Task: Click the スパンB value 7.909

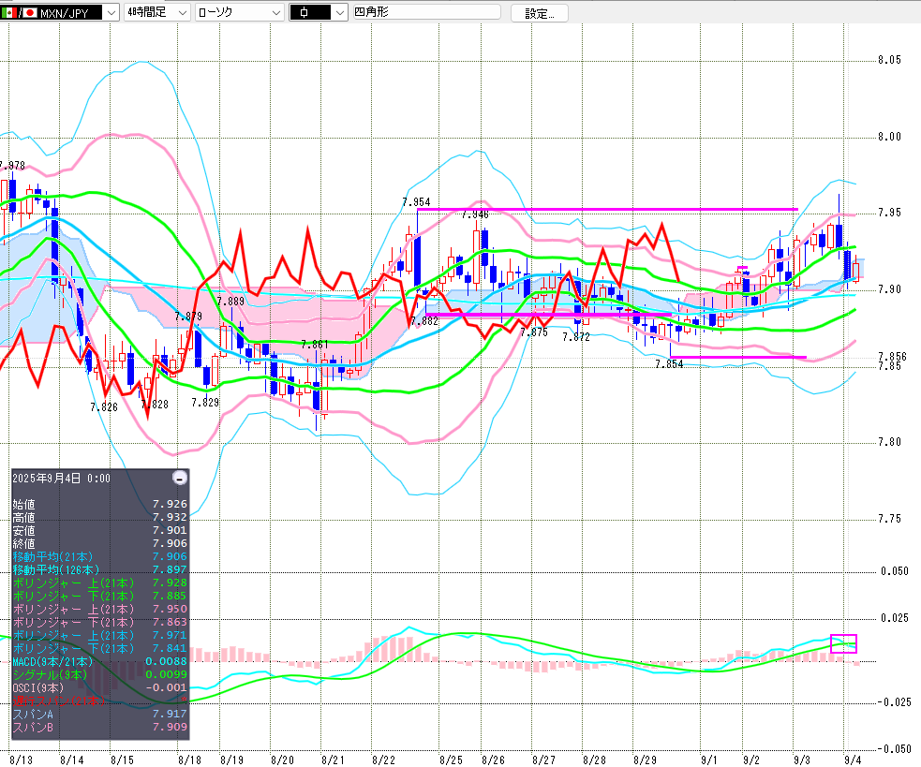Action: 170,727
